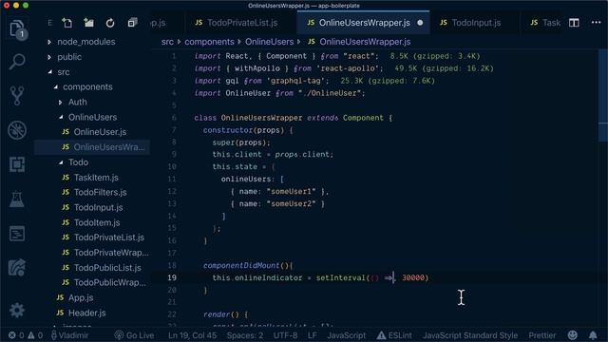Click Ln 19, Col 45 cursor position
The height and width of the screenshot is (342, 608).
[x=192, y=335]
